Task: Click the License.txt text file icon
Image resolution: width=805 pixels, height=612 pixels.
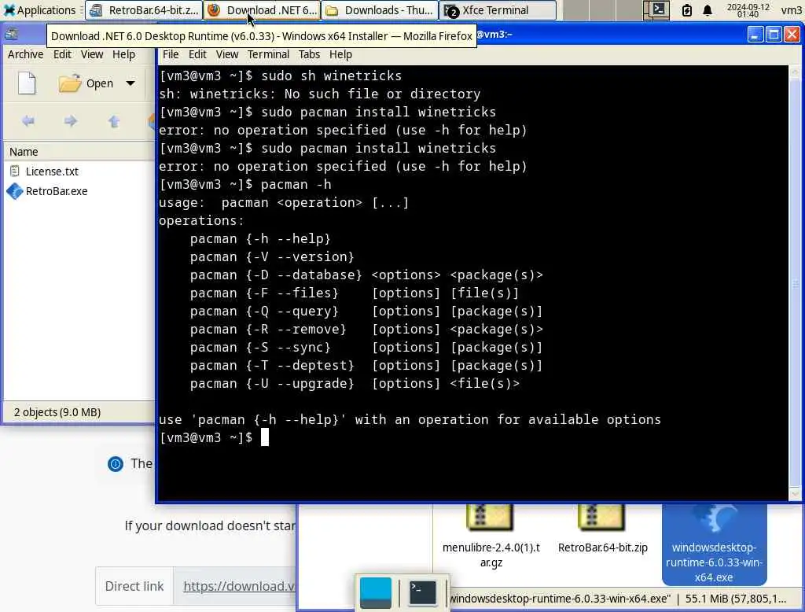Action: pyautogui.click(x=15, y=171)
